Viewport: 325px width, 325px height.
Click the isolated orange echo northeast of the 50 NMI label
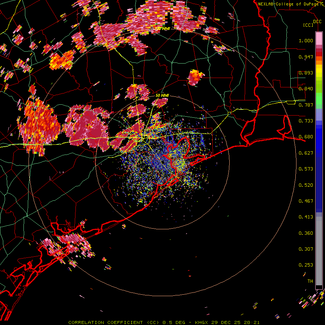[195, 77]
